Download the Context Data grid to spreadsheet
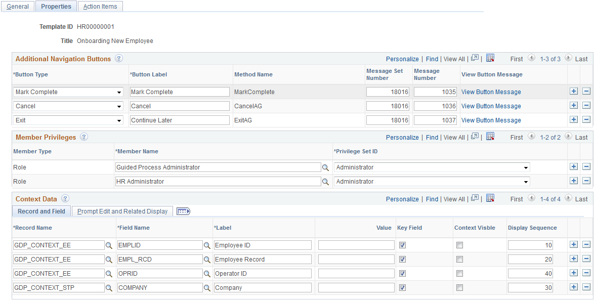Image resolution: width=595 pixels, height=301 pixels. click(489, 199)
